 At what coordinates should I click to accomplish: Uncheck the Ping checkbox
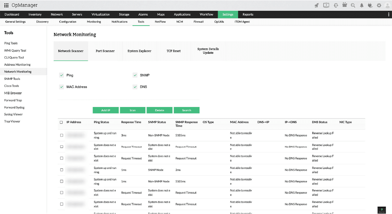pos(62,75)
